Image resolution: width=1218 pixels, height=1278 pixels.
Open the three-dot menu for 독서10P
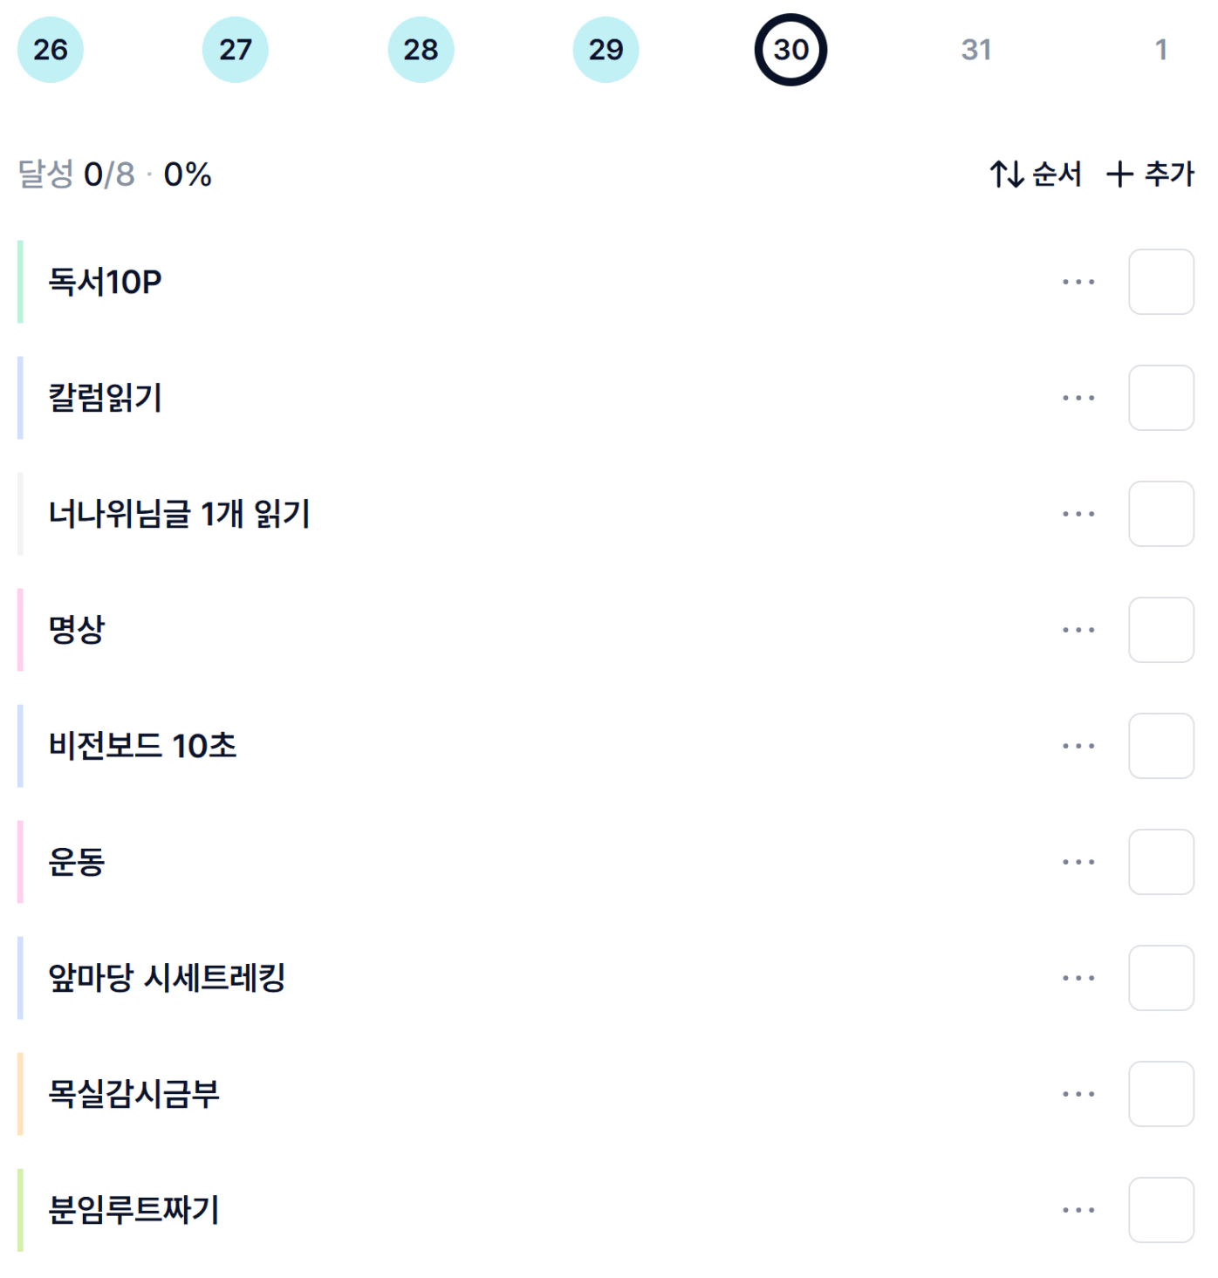pos(1078,282)
